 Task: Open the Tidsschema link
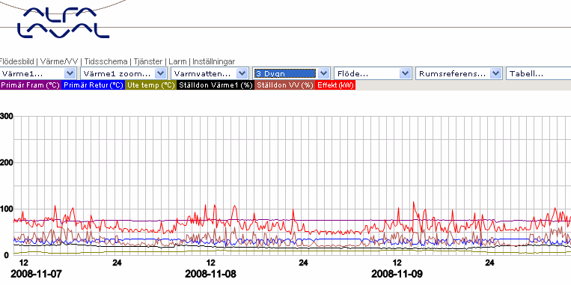point(106,61)
